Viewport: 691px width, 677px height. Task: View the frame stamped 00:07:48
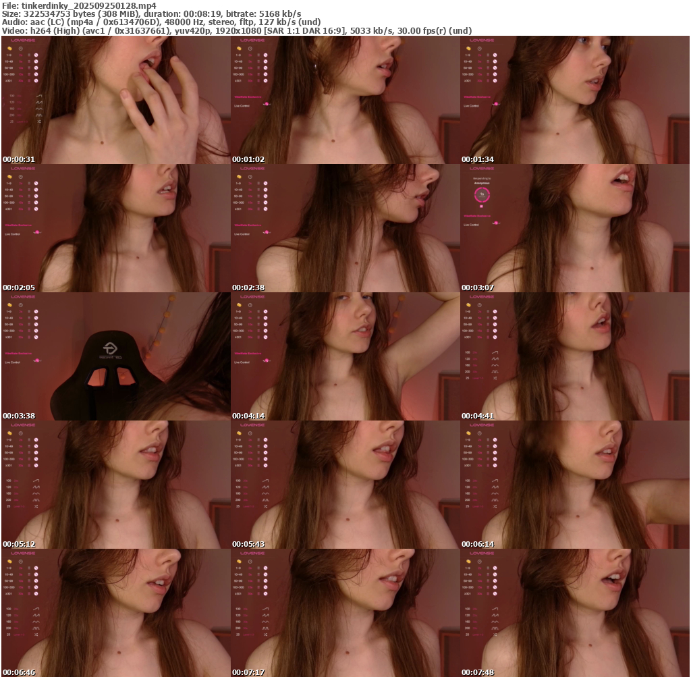[575, 613]
